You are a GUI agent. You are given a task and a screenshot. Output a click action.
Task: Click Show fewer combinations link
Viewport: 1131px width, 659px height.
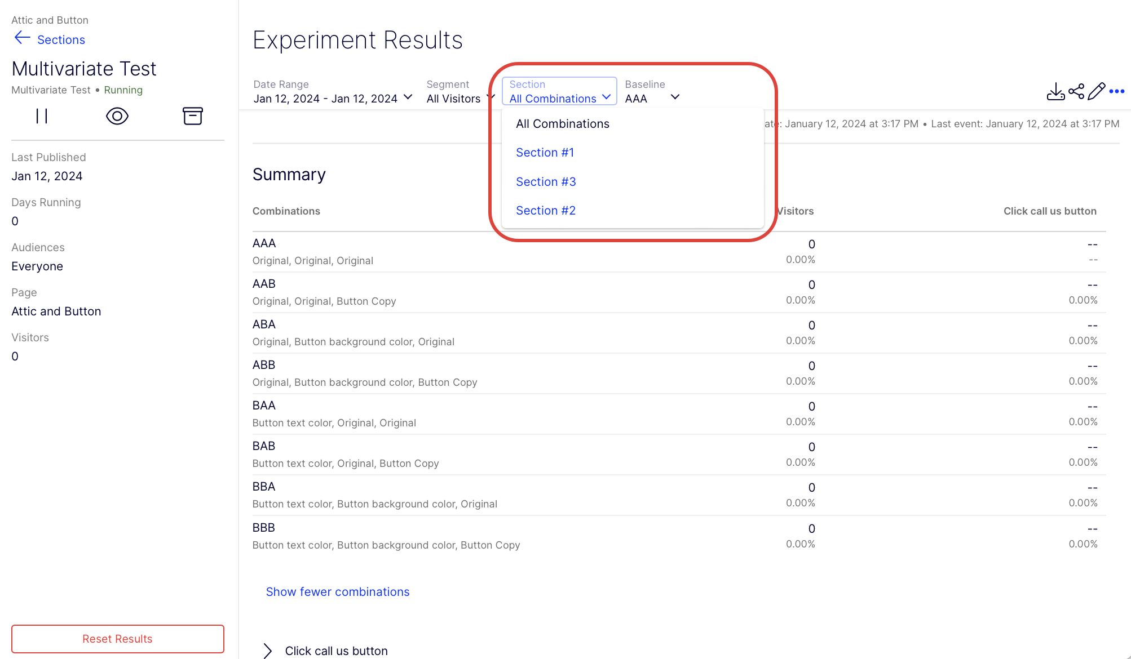(x=338, y=592)
